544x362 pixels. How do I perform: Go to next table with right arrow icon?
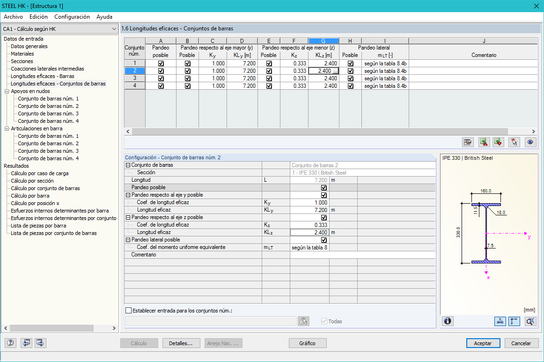pos(40,343)
